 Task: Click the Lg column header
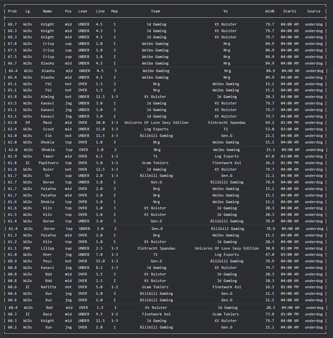28,11
